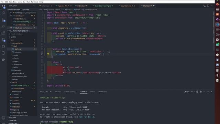This screenshot has height=124, width=220.
Task: Add a new terminal with plus icon
Action: click(192, 92)
